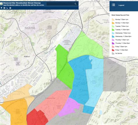Click Friday 7:30am-1pm salmon swatch
Image resolution: width=138 pixels, height=125 pixels.
coord(113,47)
